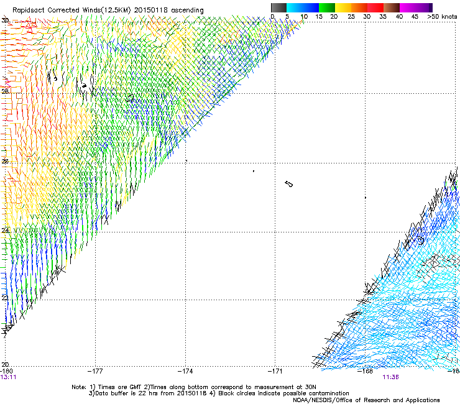Viewport: 460px width, 404px height.
Task: Click the title 'Rapidscat Corrected Winds(12.5KM)'
Action: [x=71, y=11]
